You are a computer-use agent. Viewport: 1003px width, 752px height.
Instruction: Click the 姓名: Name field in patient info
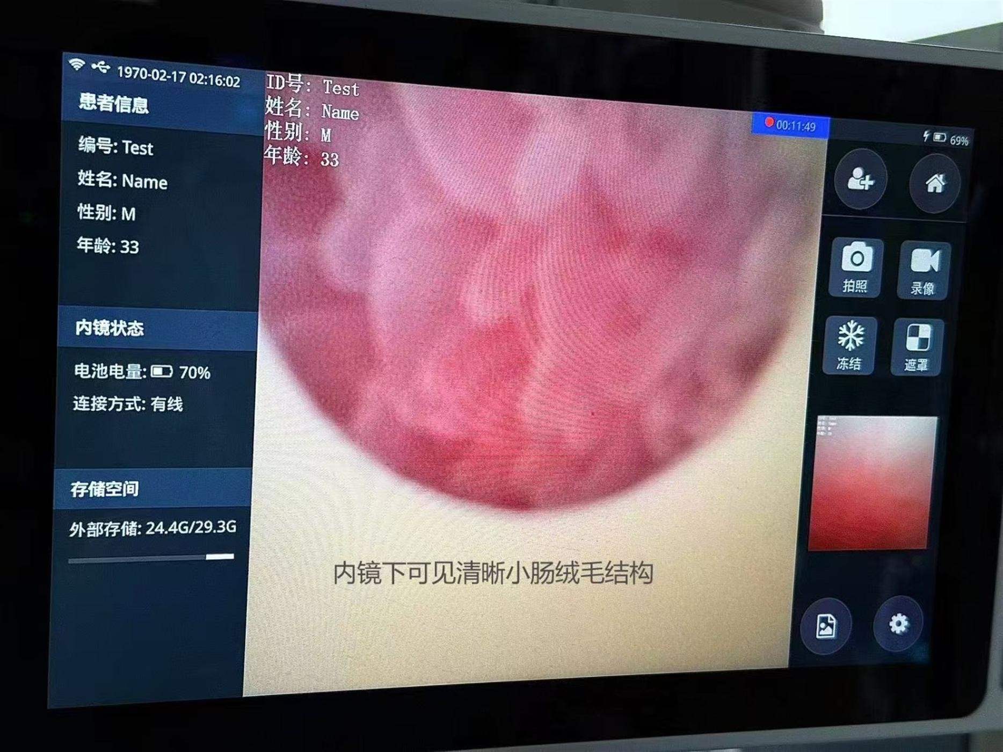click(x=123, y=180)
